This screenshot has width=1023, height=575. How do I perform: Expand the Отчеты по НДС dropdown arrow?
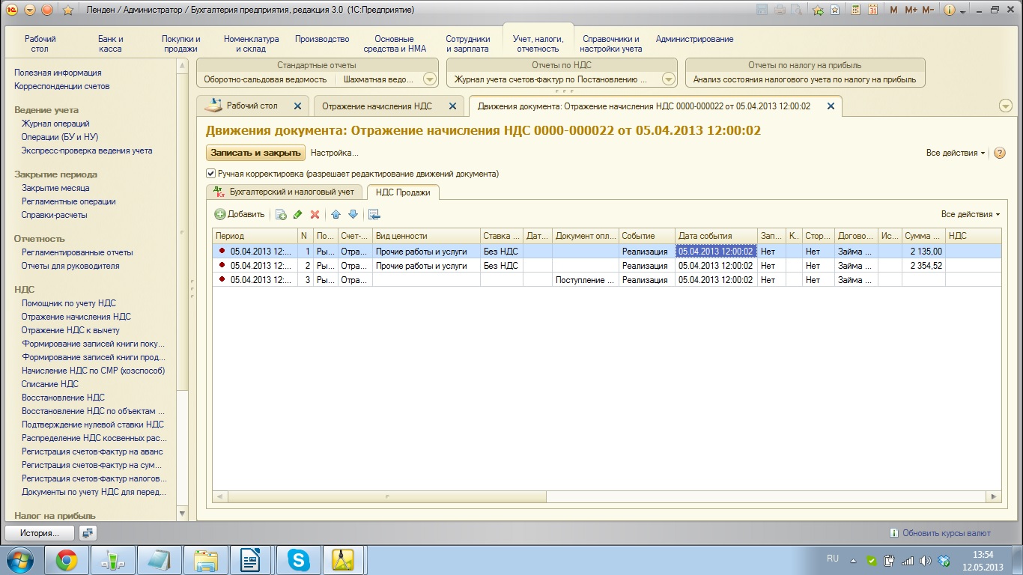tap(668, 79)
